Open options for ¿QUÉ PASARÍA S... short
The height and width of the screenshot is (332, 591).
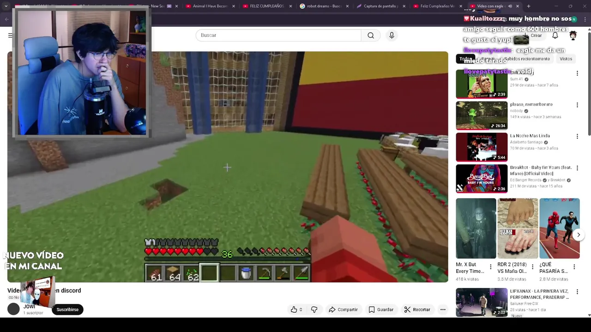tap(574, 267)
